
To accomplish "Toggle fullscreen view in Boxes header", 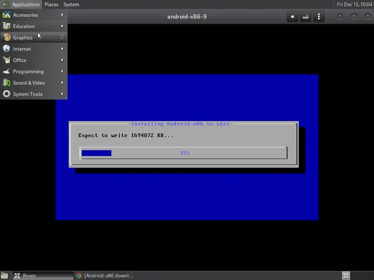I will point(293,16).
